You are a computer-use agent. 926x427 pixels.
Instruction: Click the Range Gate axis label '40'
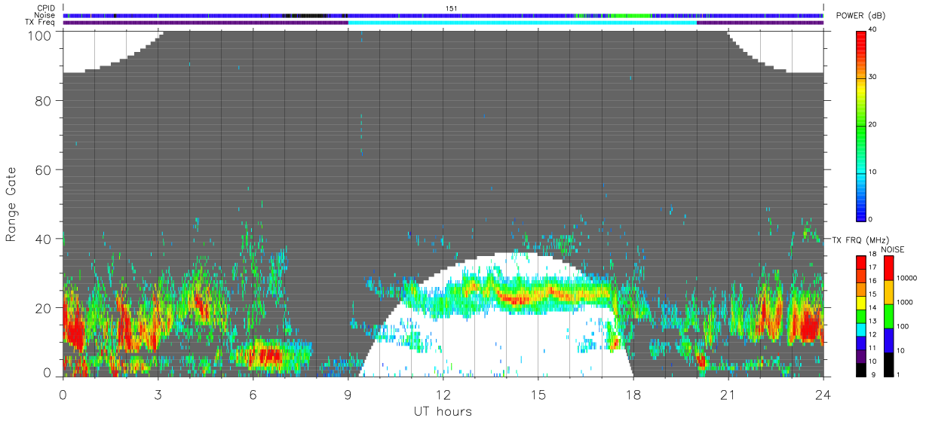point(44,239)
